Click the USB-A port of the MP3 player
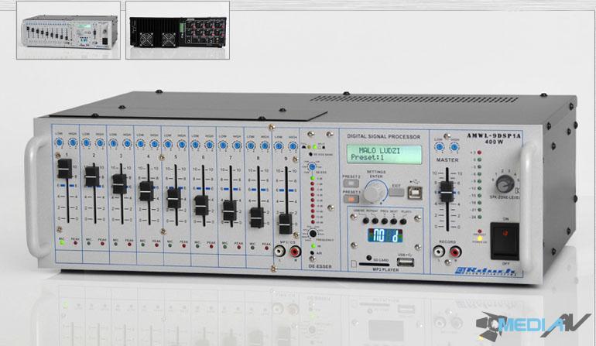Image resolution: width=596 pixels, height=346 pixels. point(405,262)
